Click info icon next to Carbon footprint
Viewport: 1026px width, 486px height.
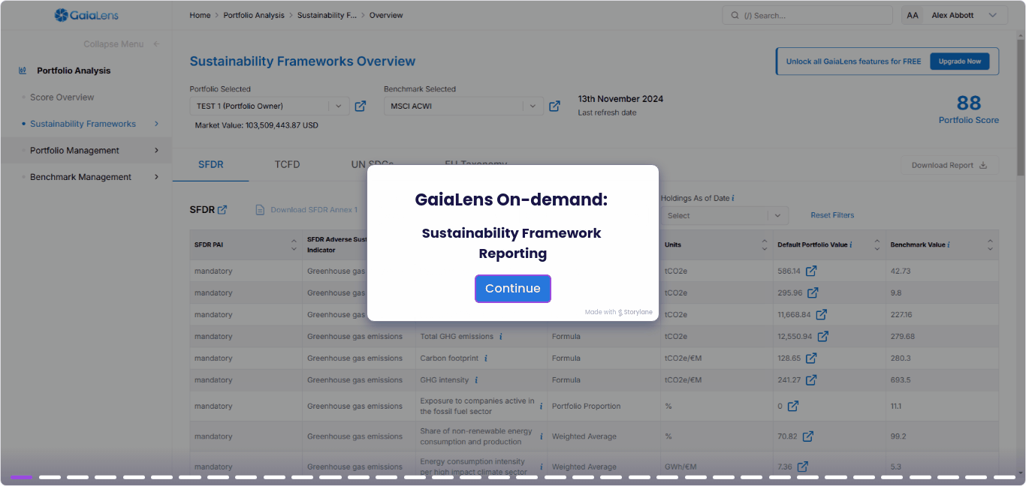pos(486,358)
